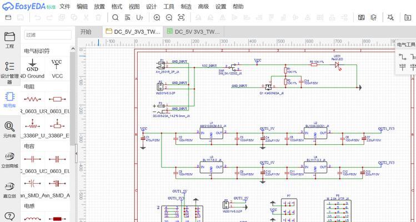Select the SW1 slide switch component
Image resolution: width=416 pixels, height=222 pixels.
(233, 68)
